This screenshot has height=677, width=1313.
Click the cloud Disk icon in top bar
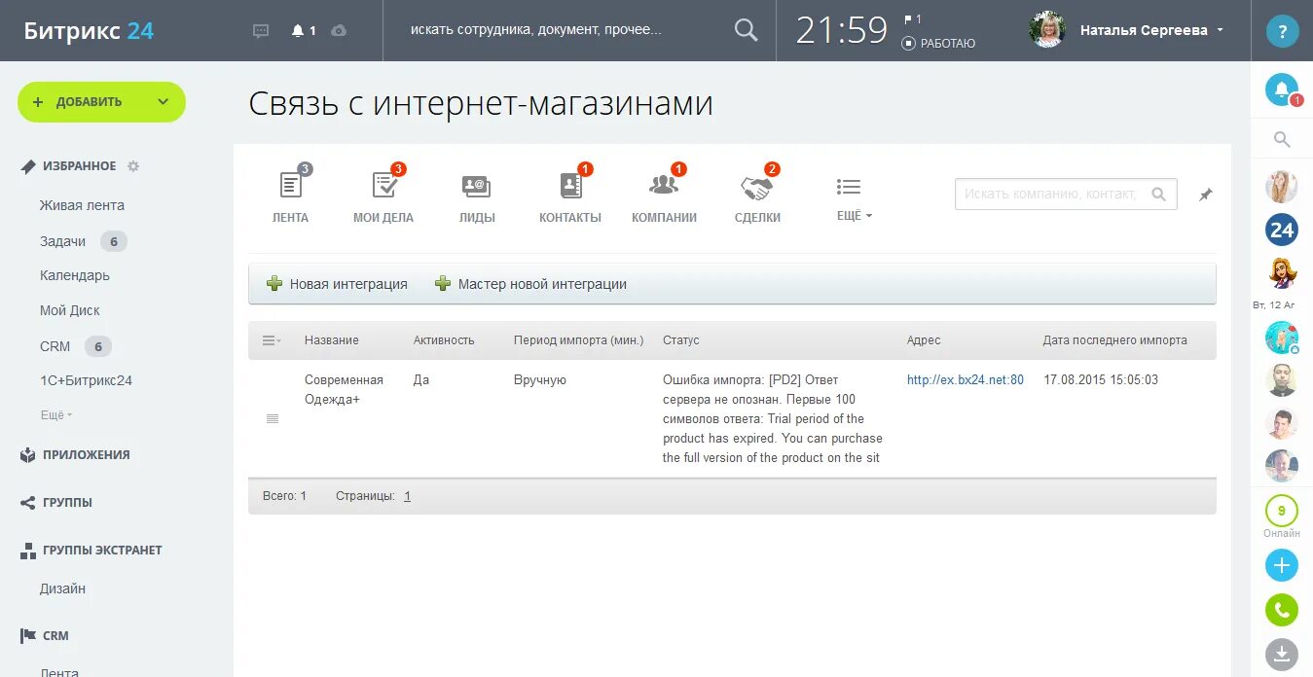tap(339, 30)
